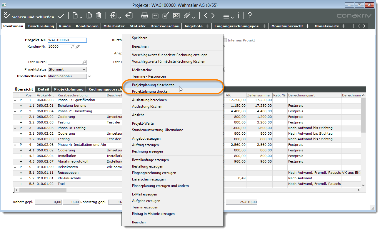Click the table's horizontal scrollbar thumb
The height and width of the screenshot is (229, 380).
(43, 190)
